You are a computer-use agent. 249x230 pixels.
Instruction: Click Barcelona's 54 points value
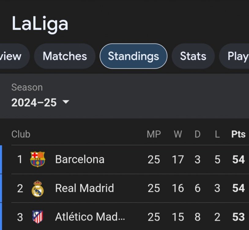pyautogui.click(x=238, y=159)
